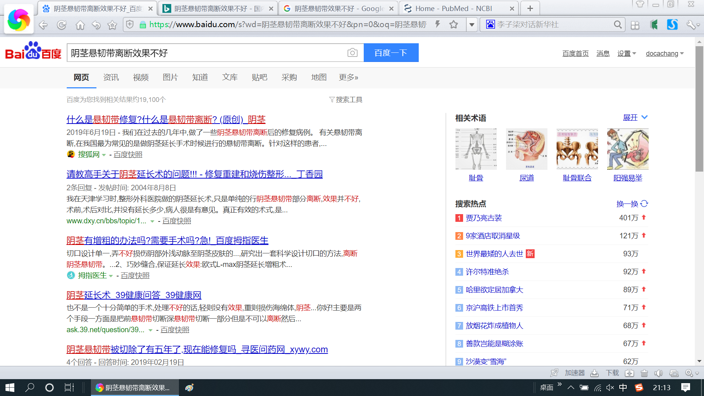Open the 耻骨 skeleton thumbnail

(476, 149)
